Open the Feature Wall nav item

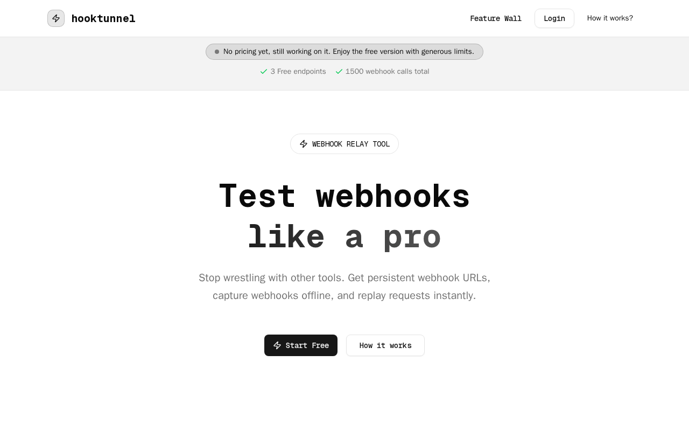click(496, 18)
